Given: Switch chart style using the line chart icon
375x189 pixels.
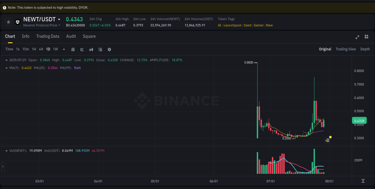Looking at the screenshot, I should click(82, 49).
